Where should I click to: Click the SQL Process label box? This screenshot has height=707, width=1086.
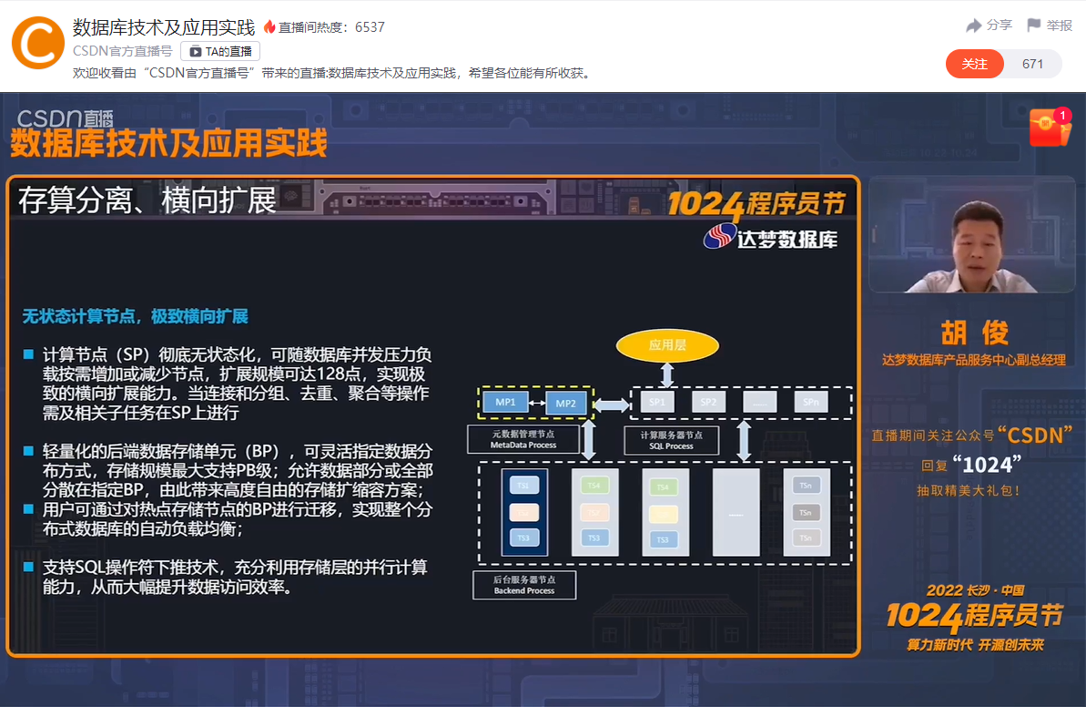click(671, 441)
